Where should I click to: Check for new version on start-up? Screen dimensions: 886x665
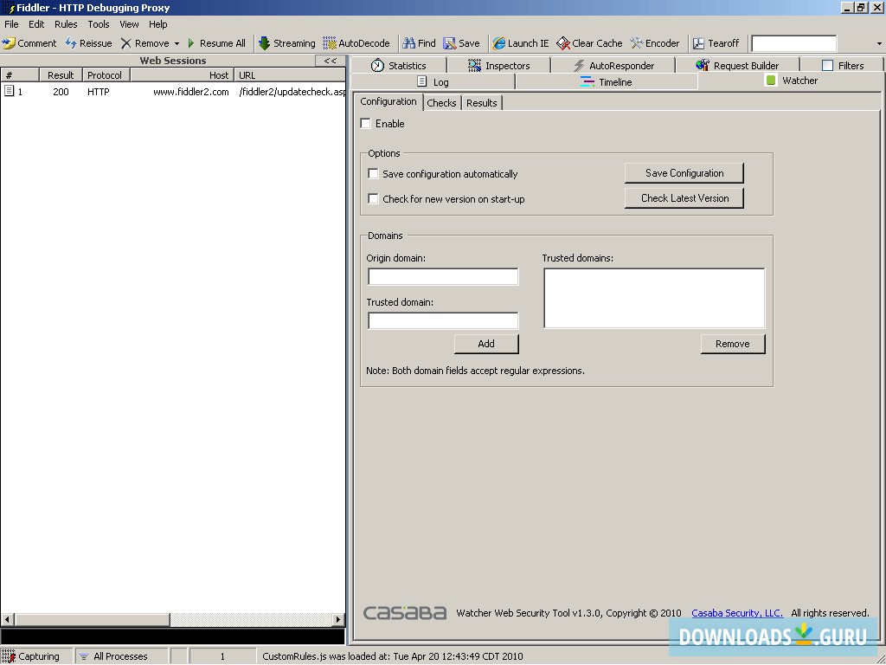tap(373, 198)
